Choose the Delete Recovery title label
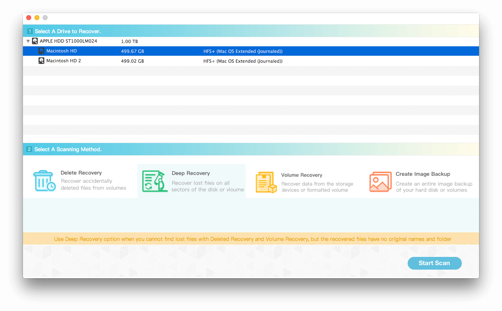This screenshot has width=502, height=311. [81, 173]
